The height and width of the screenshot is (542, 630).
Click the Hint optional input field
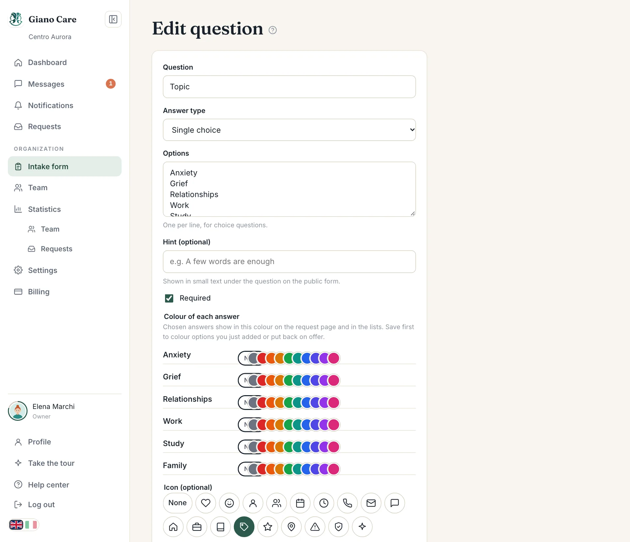(289, 262)
